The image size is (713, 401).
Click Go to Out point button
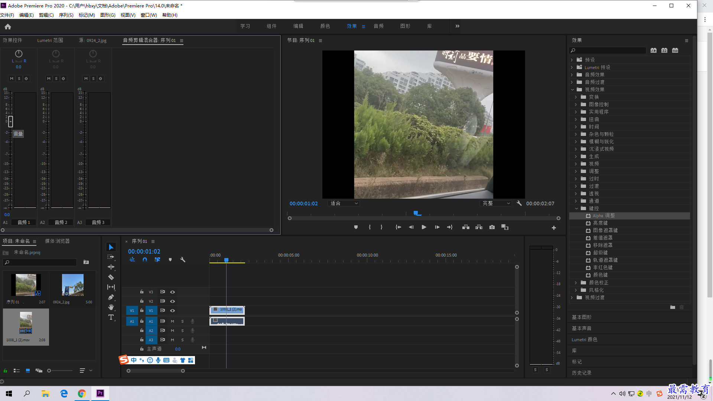coord(450,227)
